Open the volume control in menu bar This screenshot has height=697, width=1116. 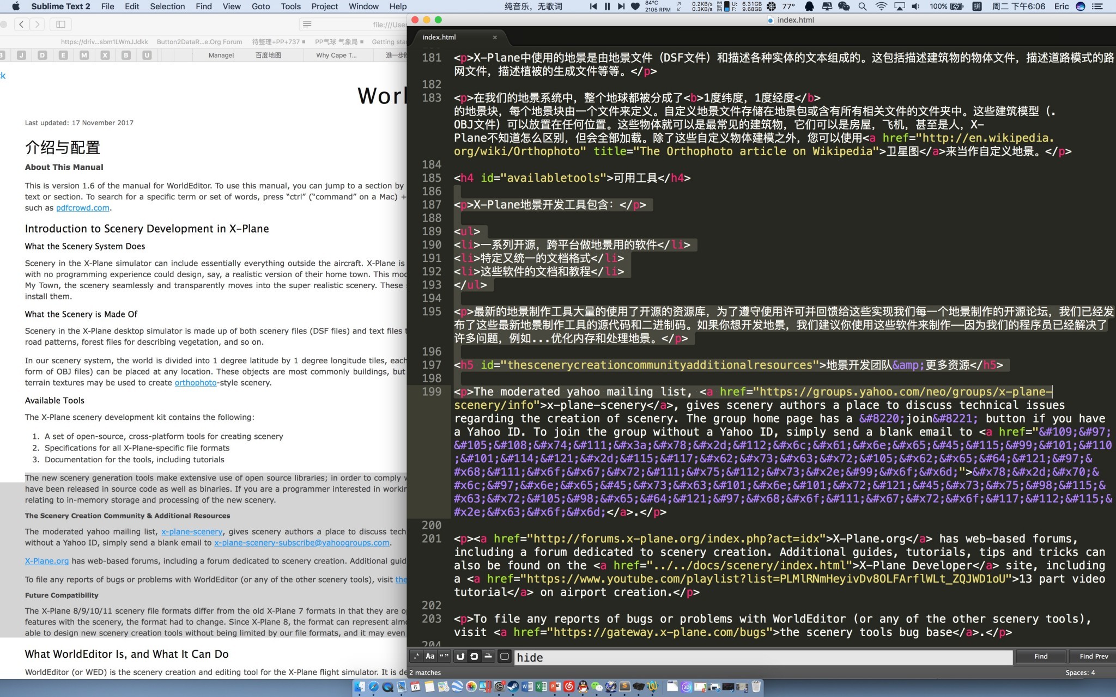pyautogui.click(x=915, y=7)
